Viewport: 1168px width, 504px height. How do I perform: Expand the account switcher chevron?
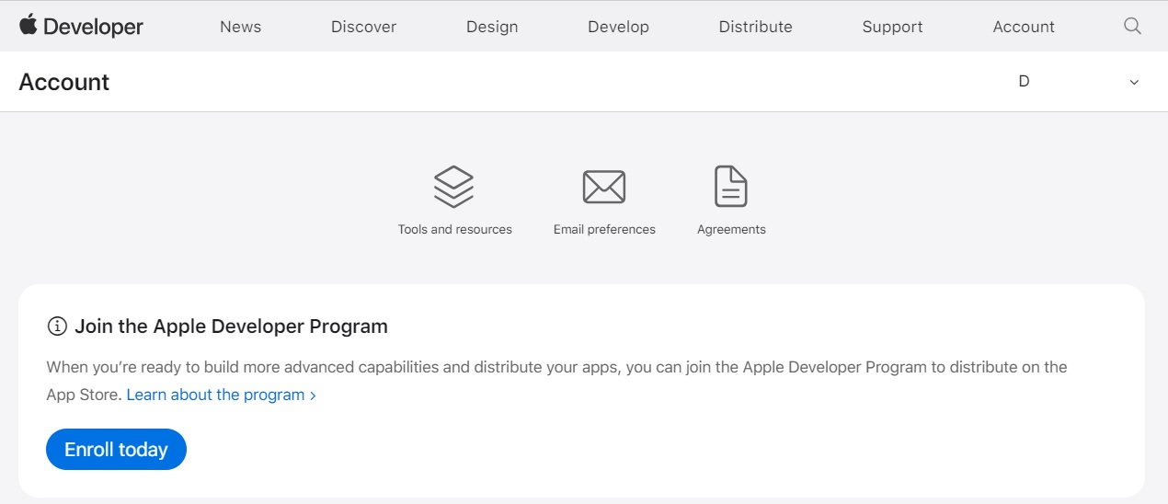1134,83
